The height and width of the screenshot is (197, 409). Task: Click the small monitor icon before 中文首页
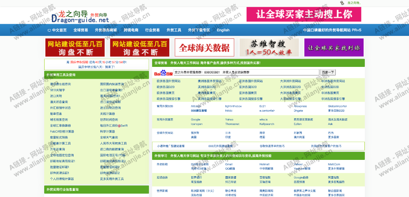tap(49, 30)
